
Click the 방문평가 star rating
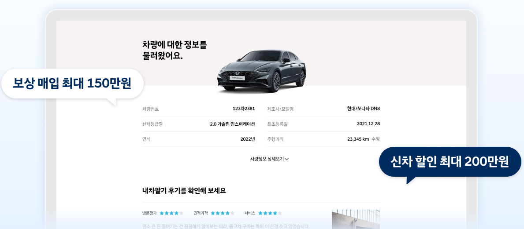tap(171, 213)
